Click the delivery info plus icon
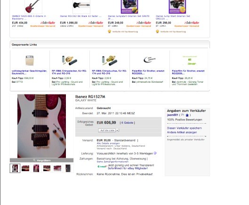The width and height of the screenshot is (249, 205). click(155, 153)
